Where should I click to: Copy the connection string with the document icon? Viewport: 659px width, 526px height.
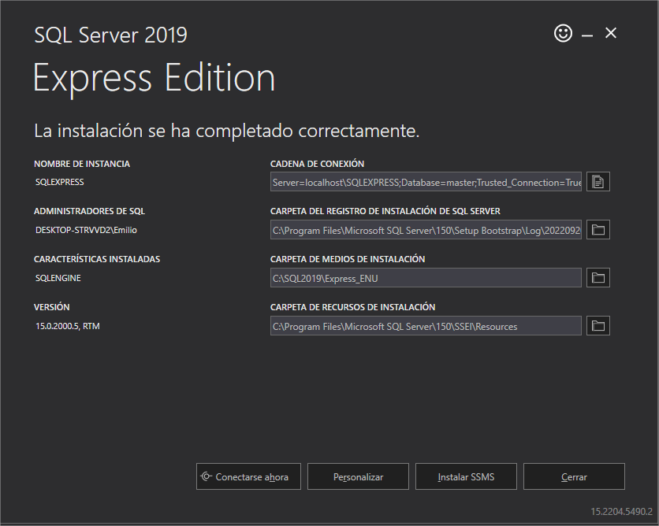pos(598,182)
